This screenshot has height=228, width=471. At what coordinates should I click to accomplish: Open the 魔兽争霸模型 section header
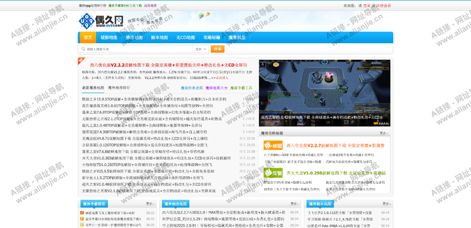tap(94, 204)
